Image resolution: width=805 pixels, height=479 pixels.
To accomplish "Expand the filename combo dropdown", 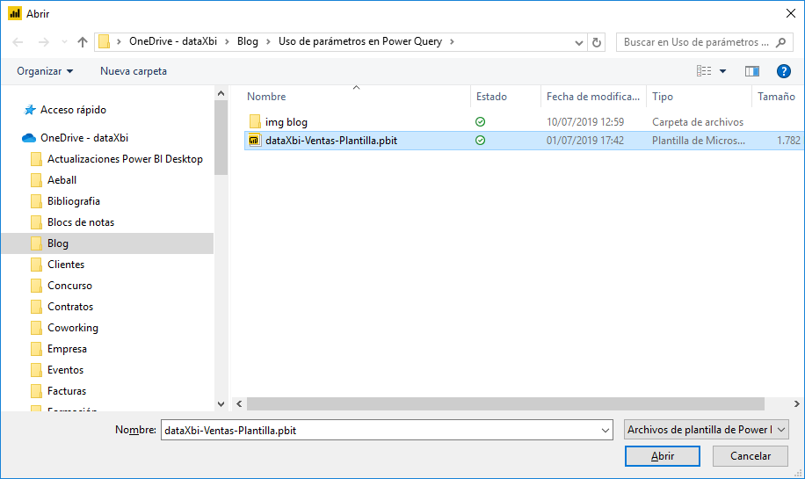I will tap(606, 431).
